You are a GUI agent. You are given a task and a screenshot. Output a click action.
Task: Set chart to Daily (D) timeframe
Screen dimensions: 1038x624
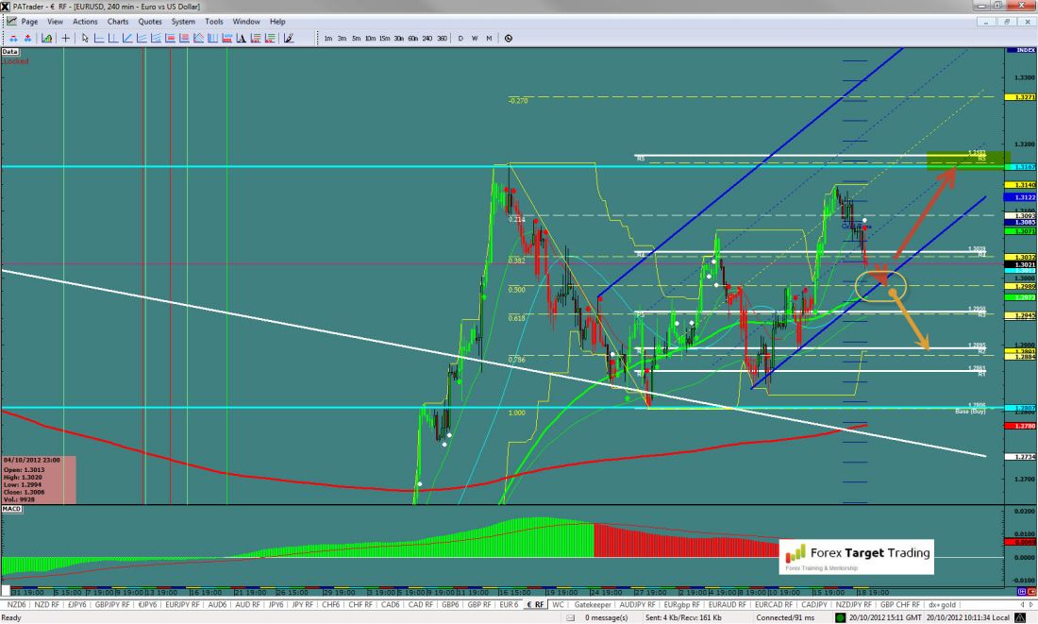461,39
